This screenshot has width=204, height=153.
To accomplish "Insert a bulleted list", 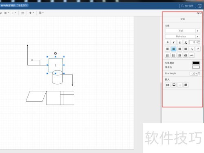I will click(173, 55).
